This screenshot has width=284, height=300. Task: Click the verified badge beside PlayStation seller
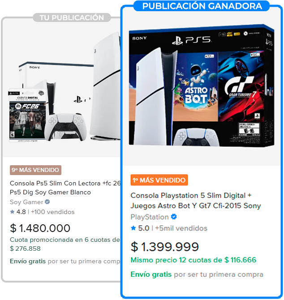(174, 217)
